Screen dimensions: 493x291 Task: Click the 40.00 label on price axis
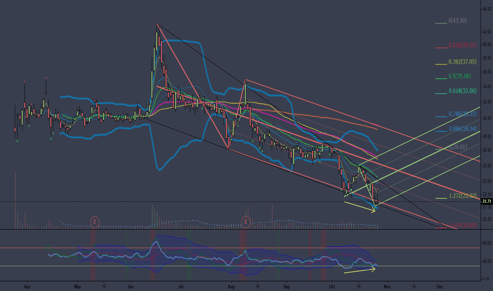point(487,44)
